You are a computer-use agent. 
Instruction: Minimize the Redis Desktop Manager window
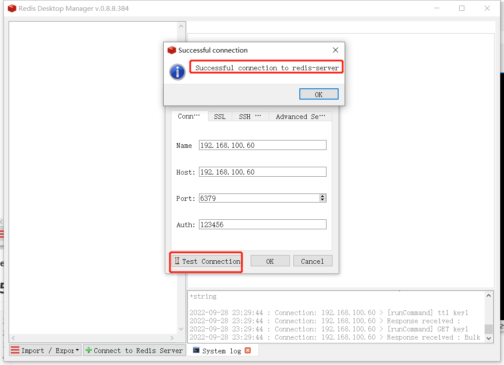click(x=436, y=8)
